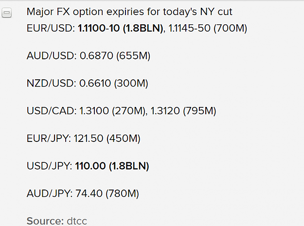Click the AUD/USD 0.6870 (655M) line

(x=89, y=56)
